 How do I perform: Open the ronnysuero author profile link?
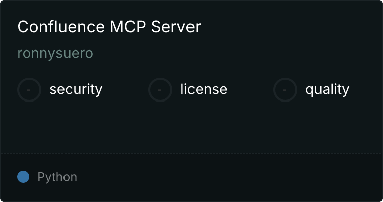(55, 53)
